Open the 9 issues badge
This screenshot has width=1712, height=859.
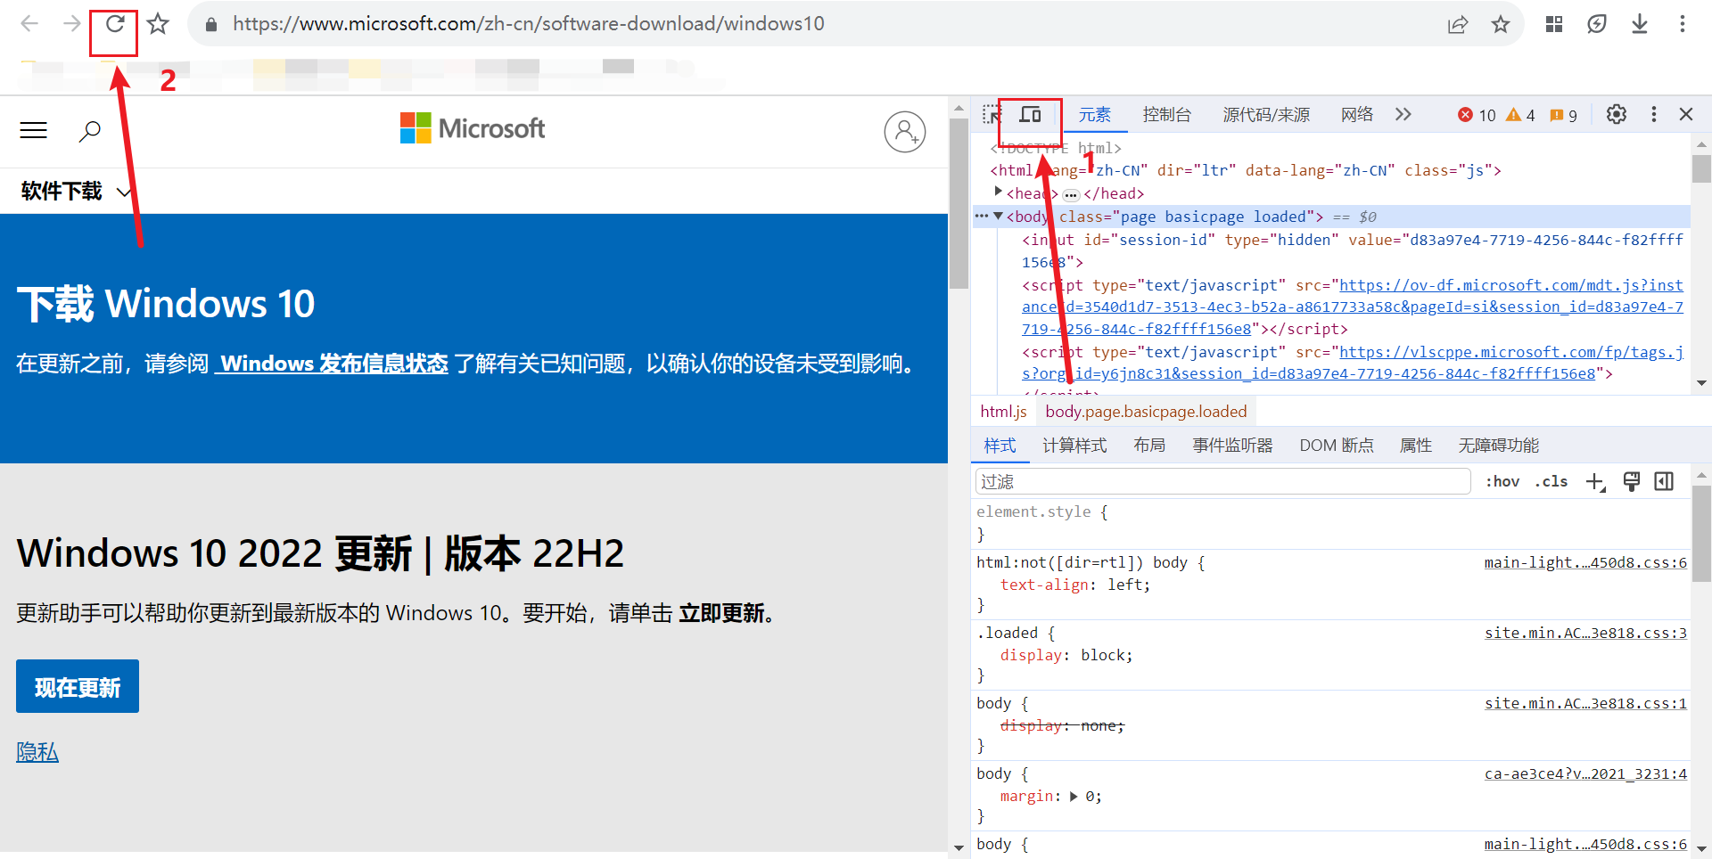pyautogui.click(x=1563, y=115)
